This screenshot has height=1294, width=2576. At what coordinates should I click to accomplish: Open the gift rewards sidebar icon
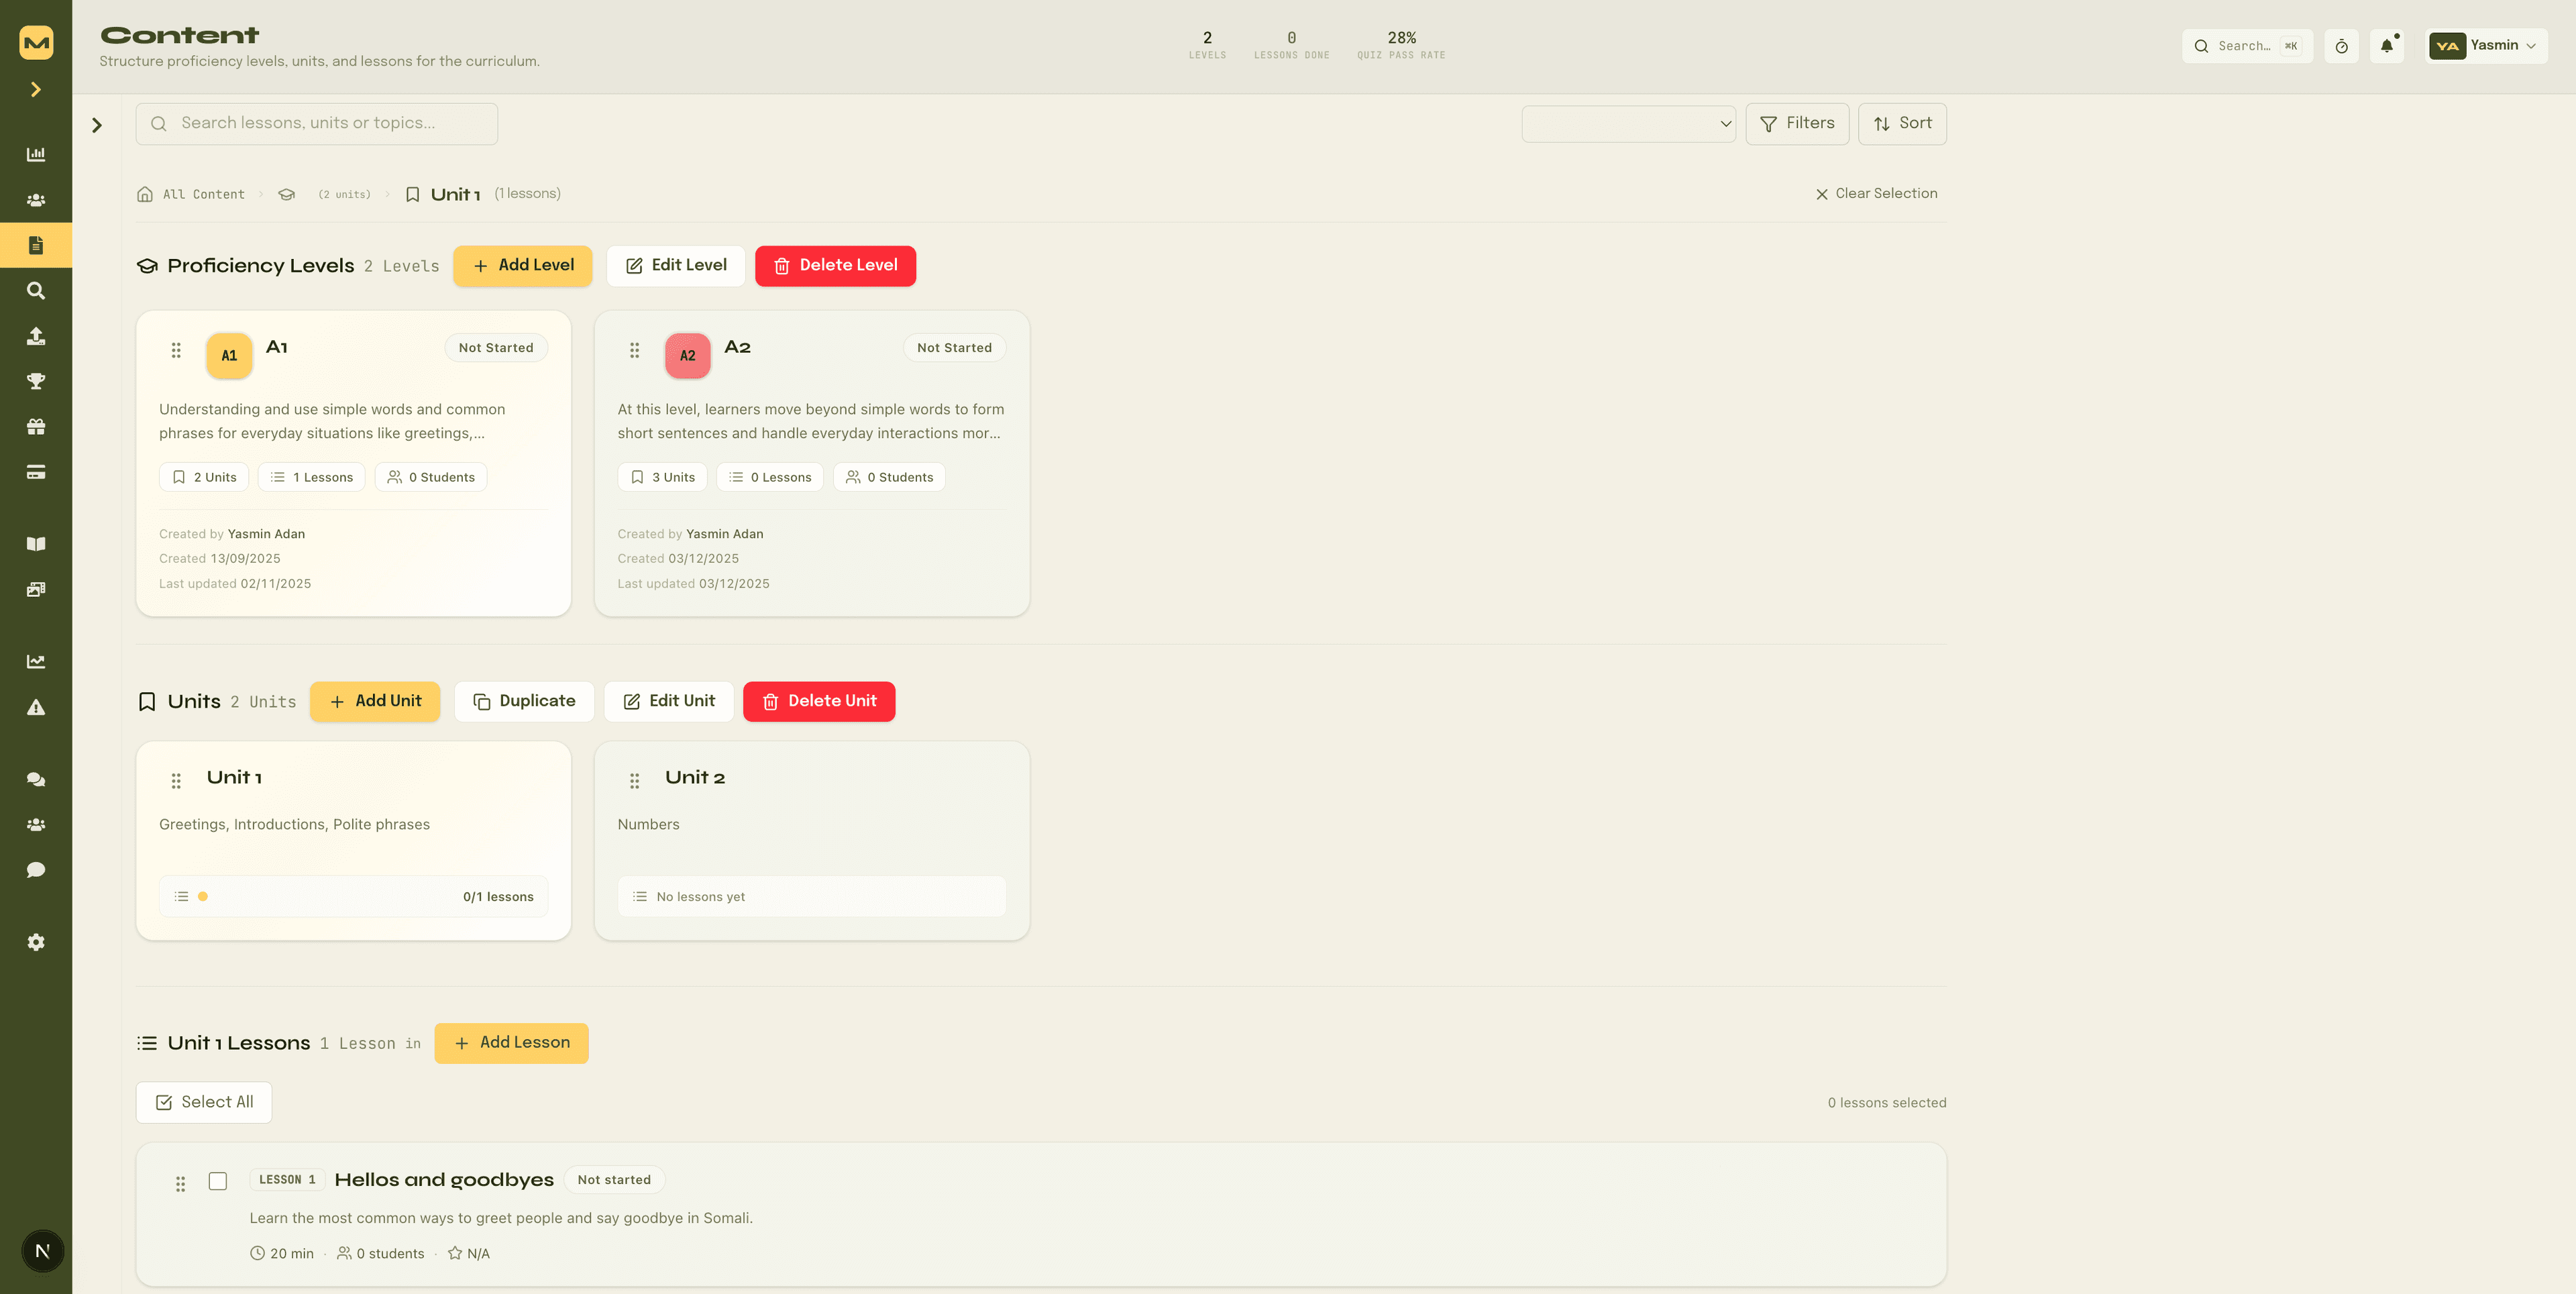tap(36, 427)
